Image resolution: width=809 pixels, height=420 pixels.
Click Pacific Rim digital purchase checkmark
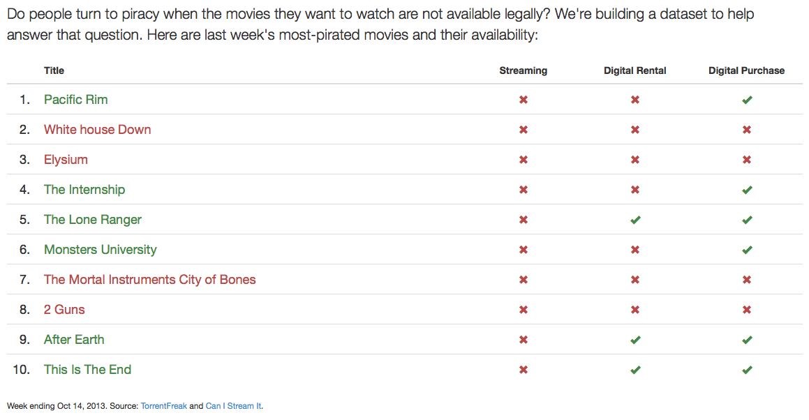(747, 100)
